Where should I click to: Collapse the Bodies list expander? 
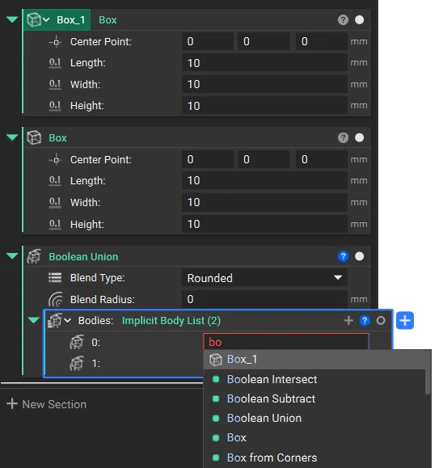[33, 321]
